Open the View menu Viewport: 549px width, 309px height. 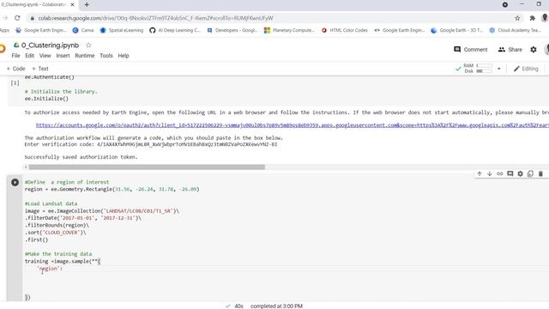coord(45,56)
